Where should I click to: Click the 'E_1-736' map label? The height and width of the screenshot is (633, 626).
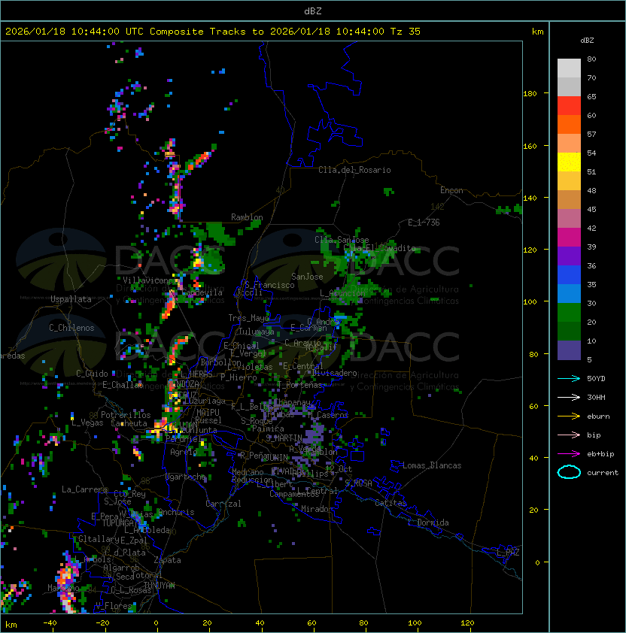point(424,223)
